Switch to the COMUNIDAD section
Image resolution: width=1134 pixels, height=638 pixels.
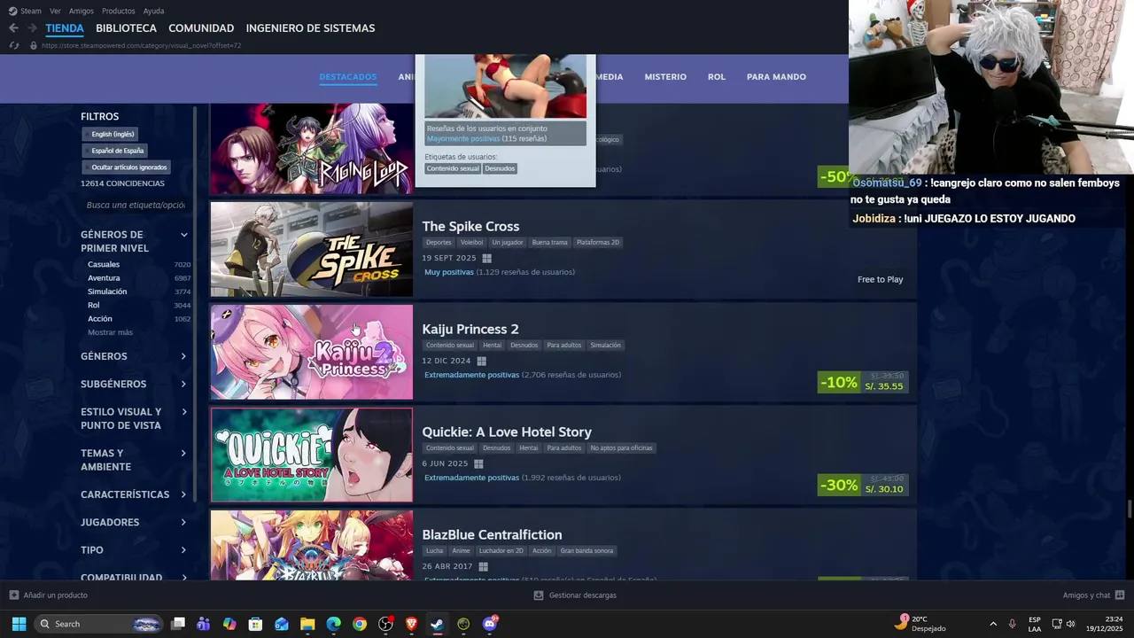pos(201,28)
